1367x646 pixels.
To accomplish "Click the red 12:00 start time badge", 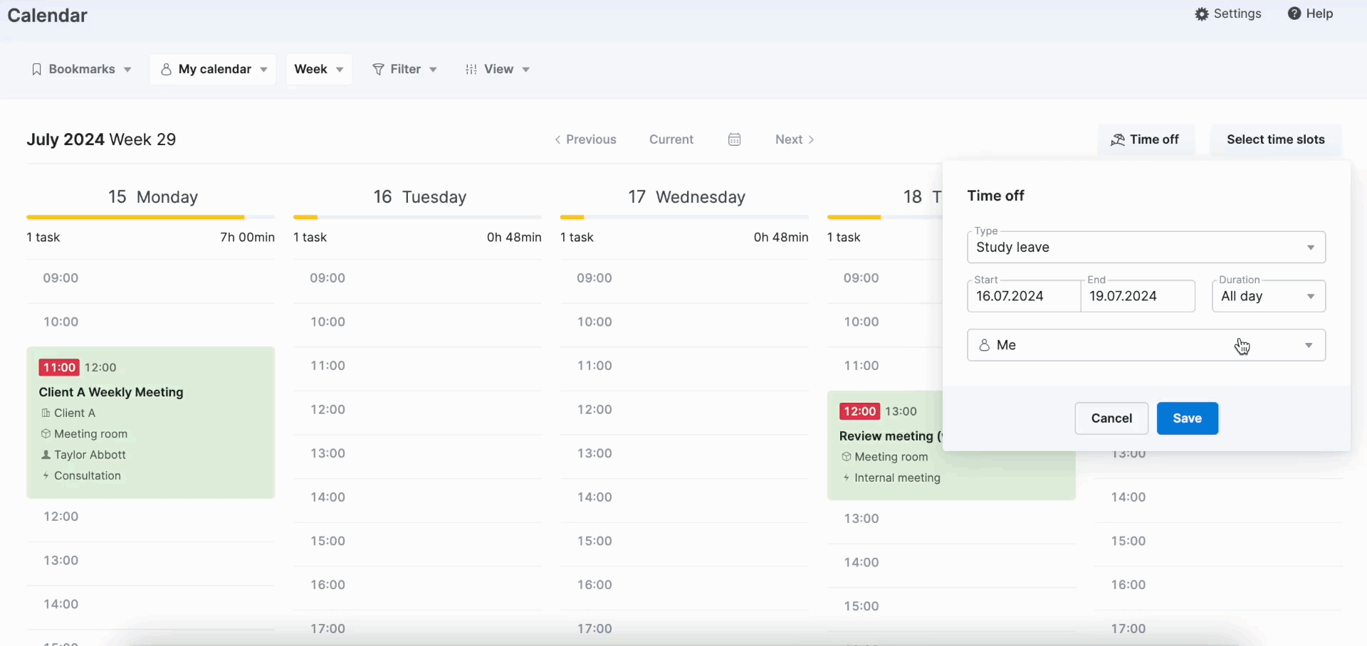I will [860, 412].
